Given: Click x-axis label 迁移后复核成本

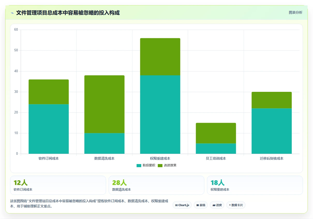Looking at the screenshot, I should (x=272, y=158).
